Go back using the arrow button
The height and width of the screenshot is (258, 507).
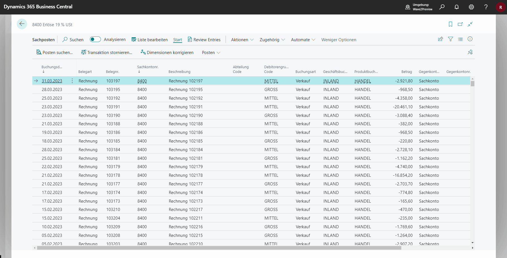click(x=22, y=24)
